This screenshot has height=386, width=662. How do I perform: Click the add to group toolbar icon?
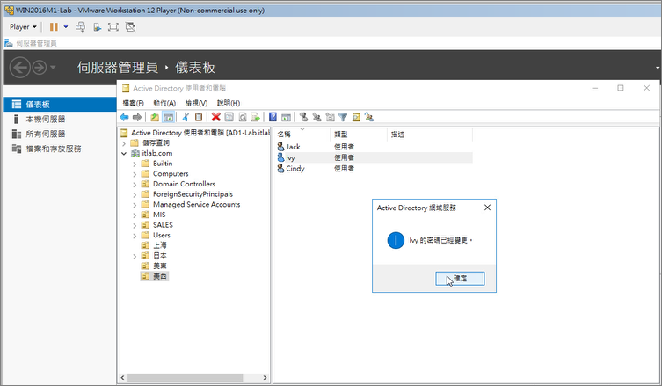click(369, 118)
